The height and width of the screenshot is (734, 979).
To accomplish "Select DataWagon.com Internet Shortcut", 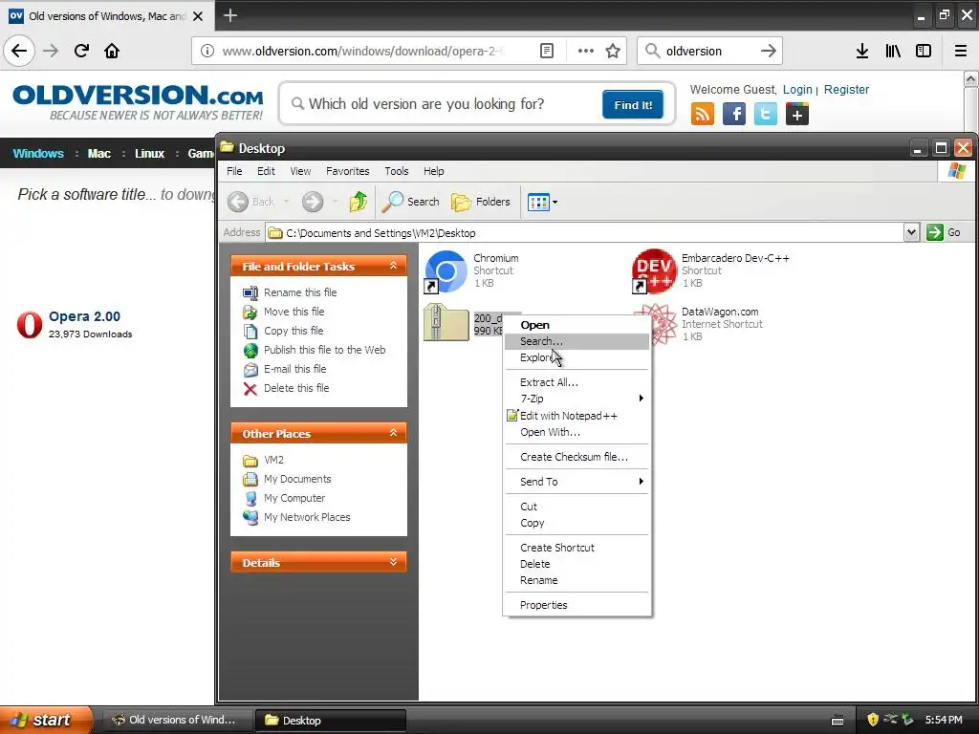I will 720,312.
